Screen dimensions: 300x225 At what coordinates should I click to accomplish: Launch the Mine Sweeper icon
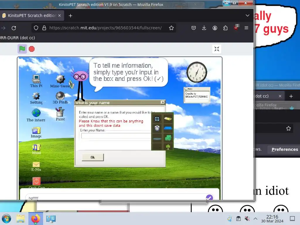60,81
